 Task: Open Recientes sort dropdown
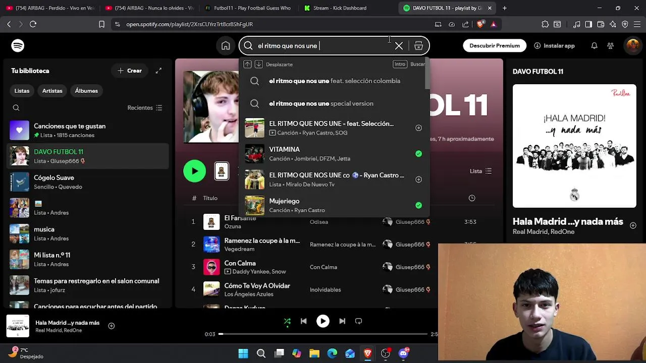tap(145, 108)
